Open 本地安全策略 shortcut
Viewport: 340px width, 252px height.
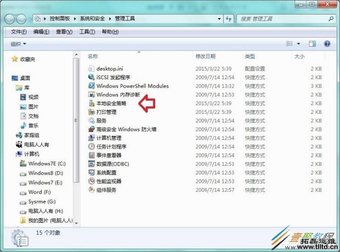(109, 103)
